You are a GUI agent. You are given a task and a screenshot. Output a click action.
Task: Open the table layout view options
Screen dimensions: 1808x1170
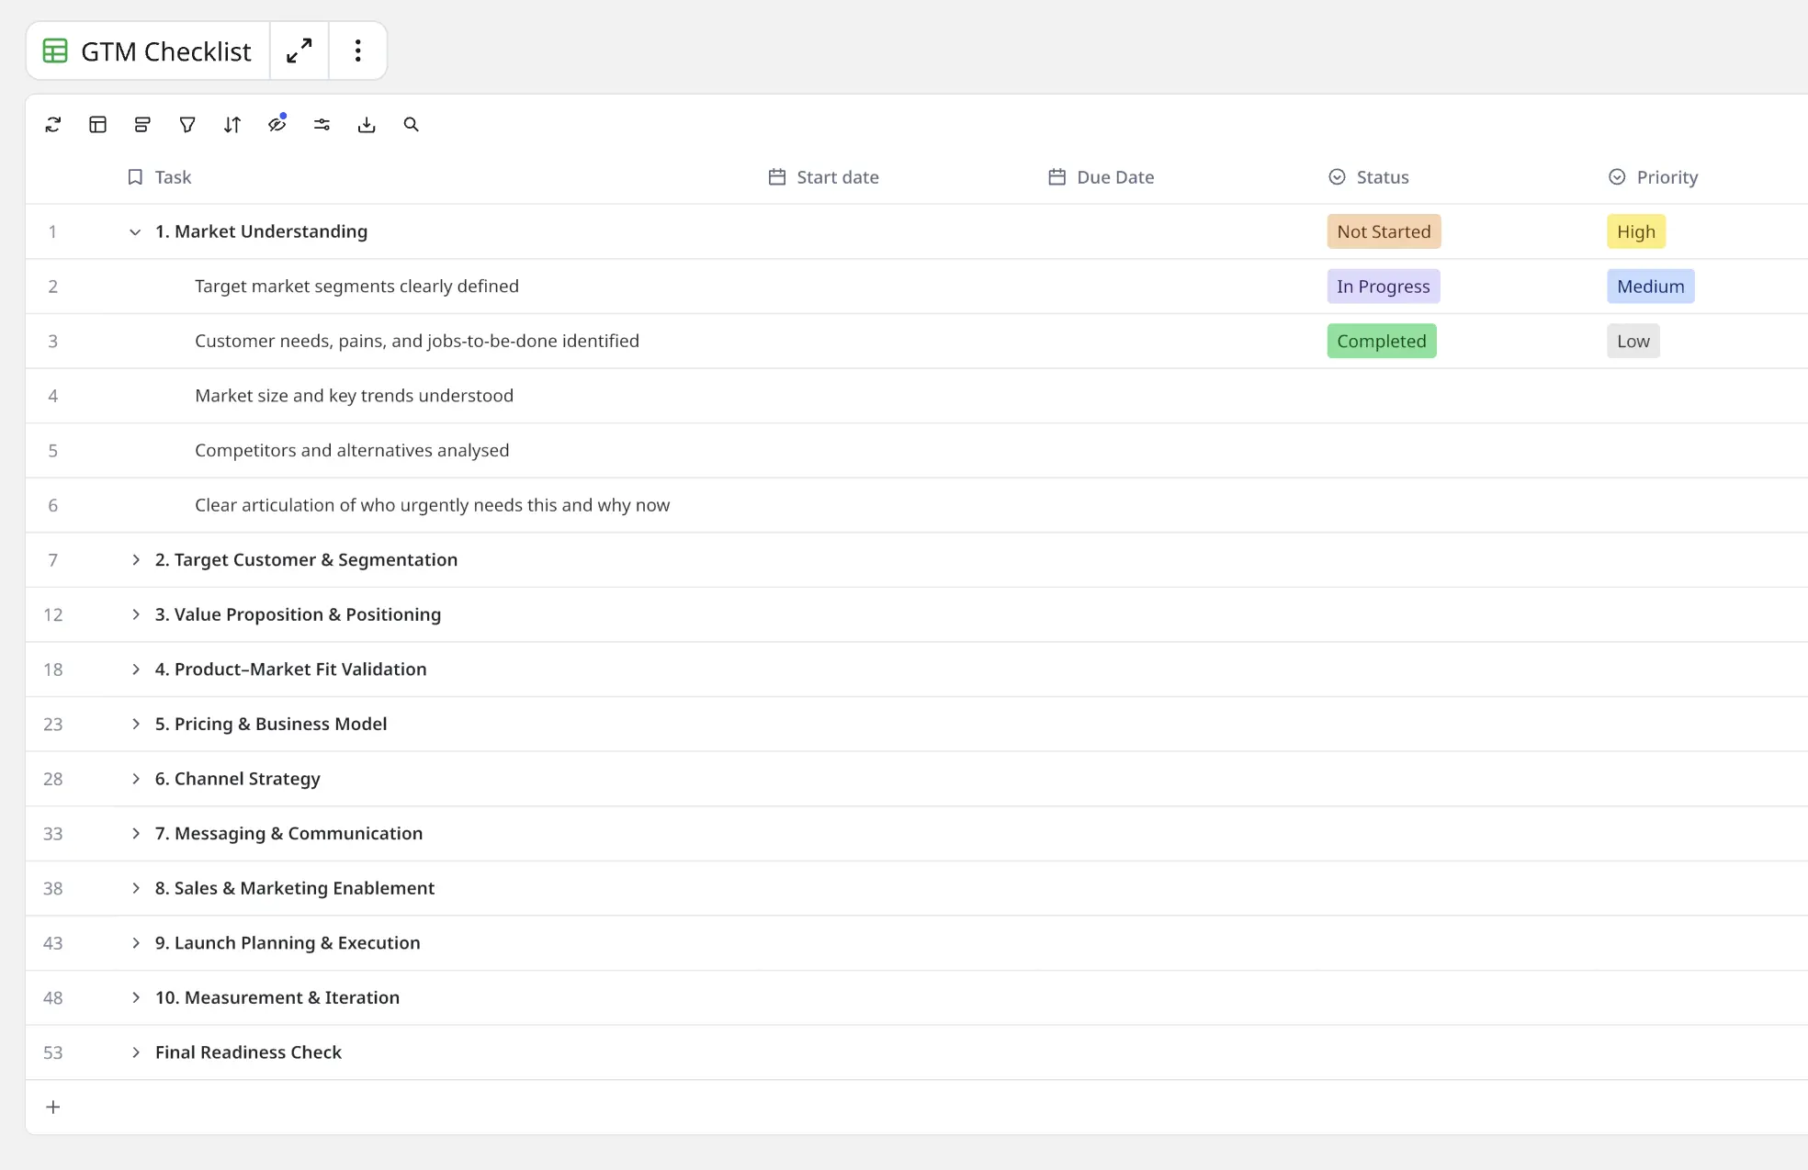[x=97, y=124]
